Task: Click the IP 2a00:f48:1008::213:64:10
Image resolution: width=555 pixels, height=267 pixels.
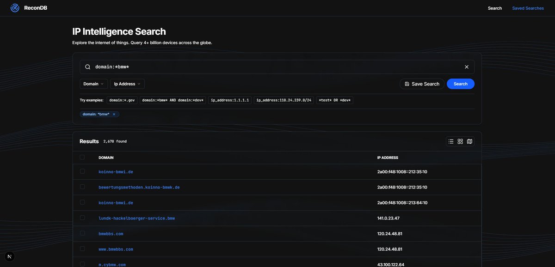Action: click(402, 202)
